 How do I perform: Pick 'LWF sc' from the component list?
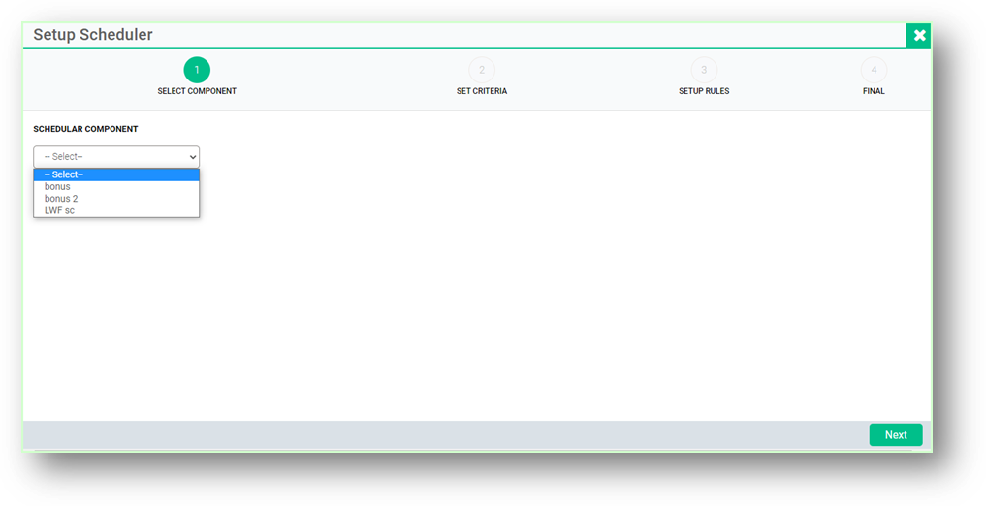pyautogui.click(x=116, y=210)
